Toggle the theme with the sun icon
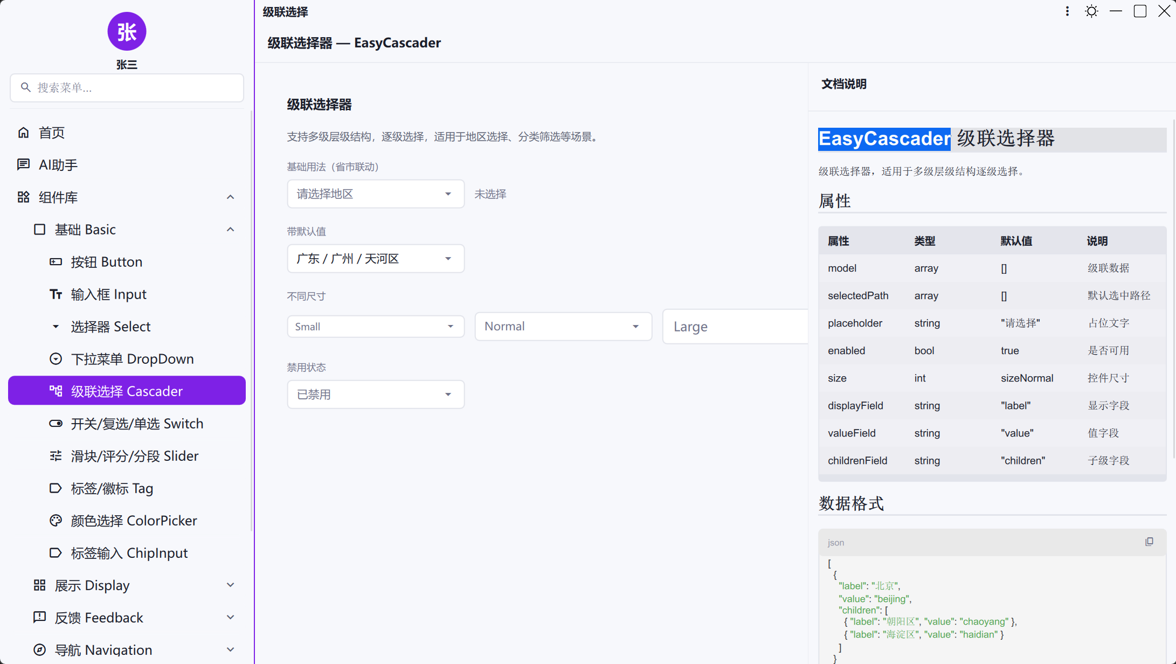Screen dimensions: 1176x664 coord(1091,11)
